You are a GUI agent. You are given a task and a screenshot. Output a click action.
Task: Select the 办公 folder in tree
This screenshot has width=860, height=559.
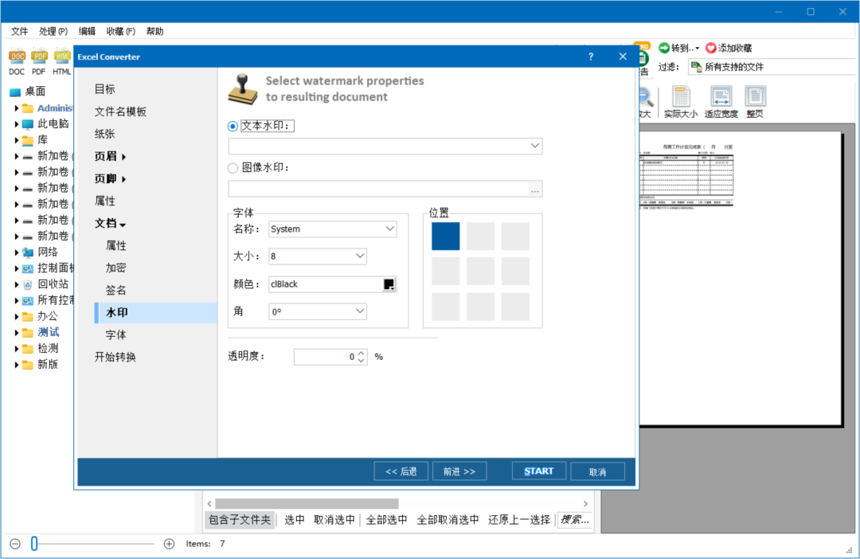pyautogui.click(x=47, y=316)
